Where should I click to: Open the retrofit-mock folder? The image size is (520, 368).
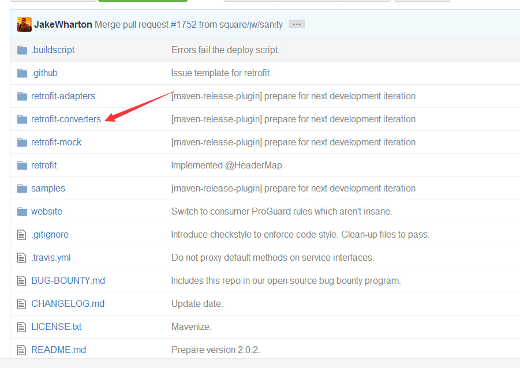pos(56,142)
